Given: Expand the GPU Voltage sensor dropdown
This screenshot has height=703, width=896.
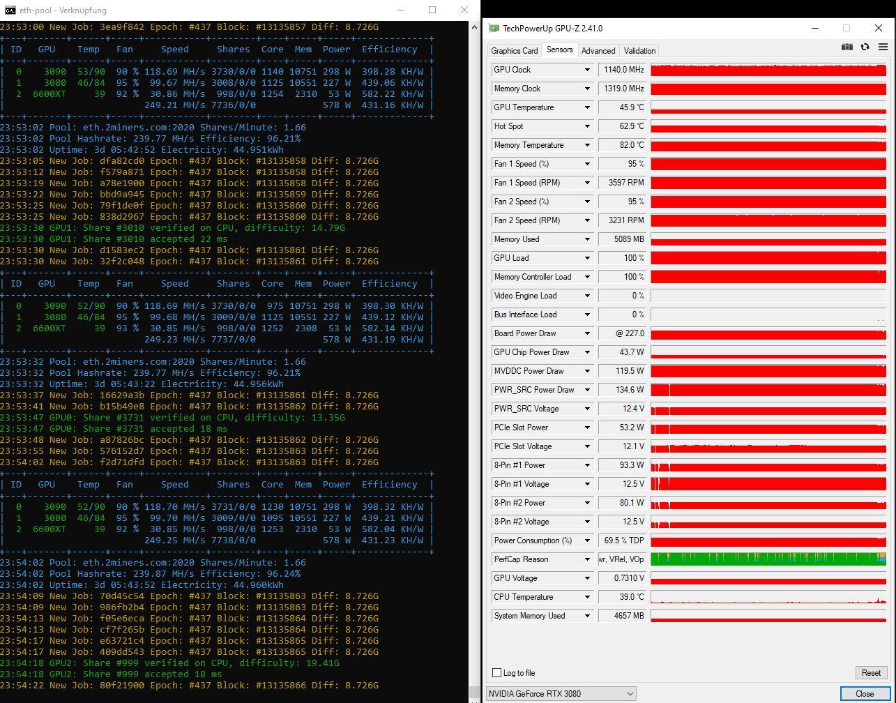Looking at the screenshot, I should click(x=587, y=578).
